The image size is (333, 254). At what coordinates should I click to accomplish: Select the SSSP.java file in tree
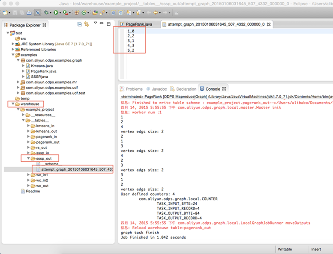[39, 77]
